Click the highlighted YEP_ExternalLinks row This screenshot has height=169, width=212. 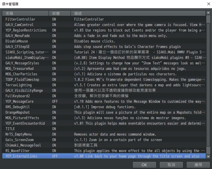pos(104,156)
